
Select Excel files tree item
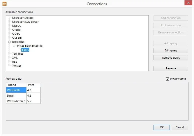pos(18,42)
